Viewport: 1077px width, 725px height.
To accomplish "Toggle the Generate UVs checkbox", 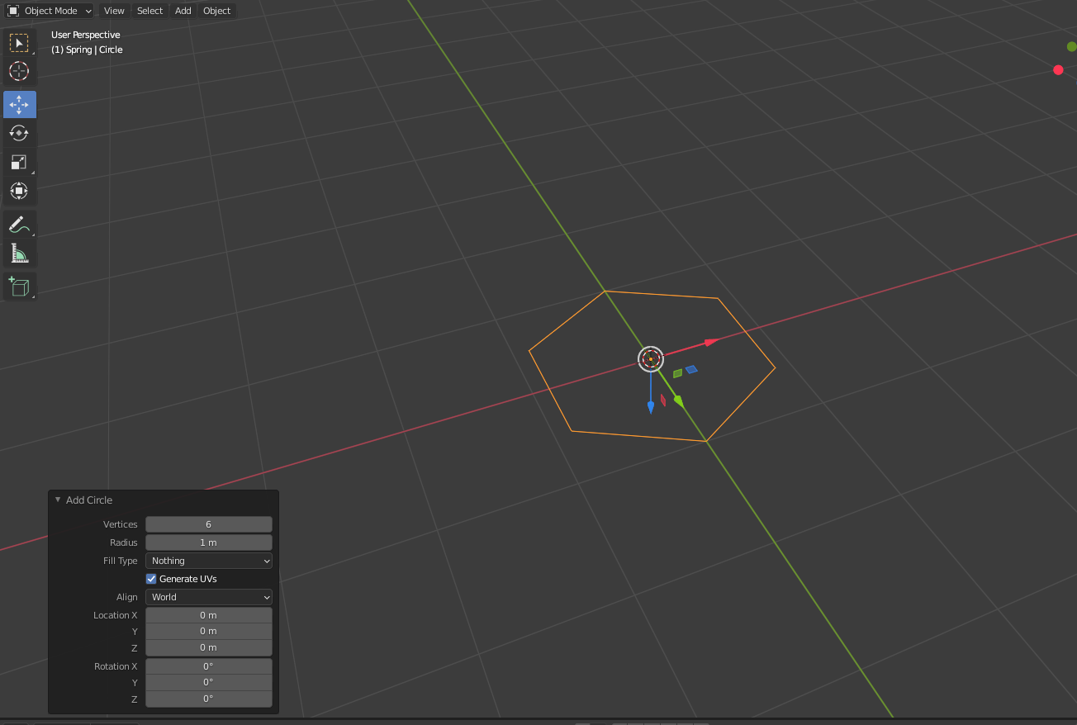I will click(x=151, y=578).
